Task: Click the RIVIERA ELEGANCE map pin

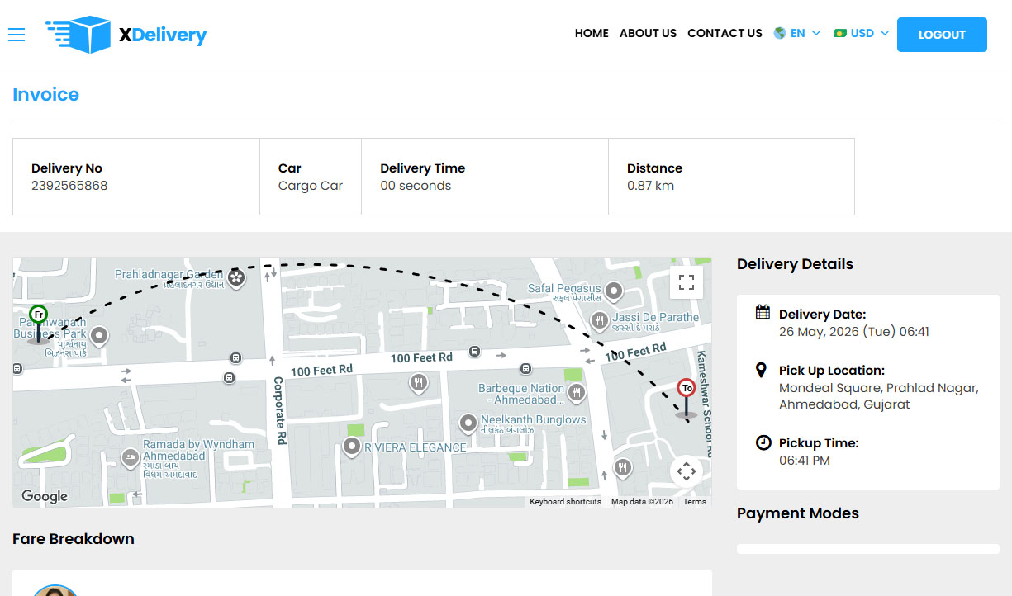Action: point(352,447)
